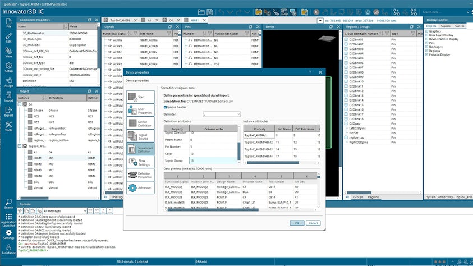The width and height of the screenshot is (473, 266).
Task: Click the pointer select mode toolbar icon
Action: (x=316, y=12)
